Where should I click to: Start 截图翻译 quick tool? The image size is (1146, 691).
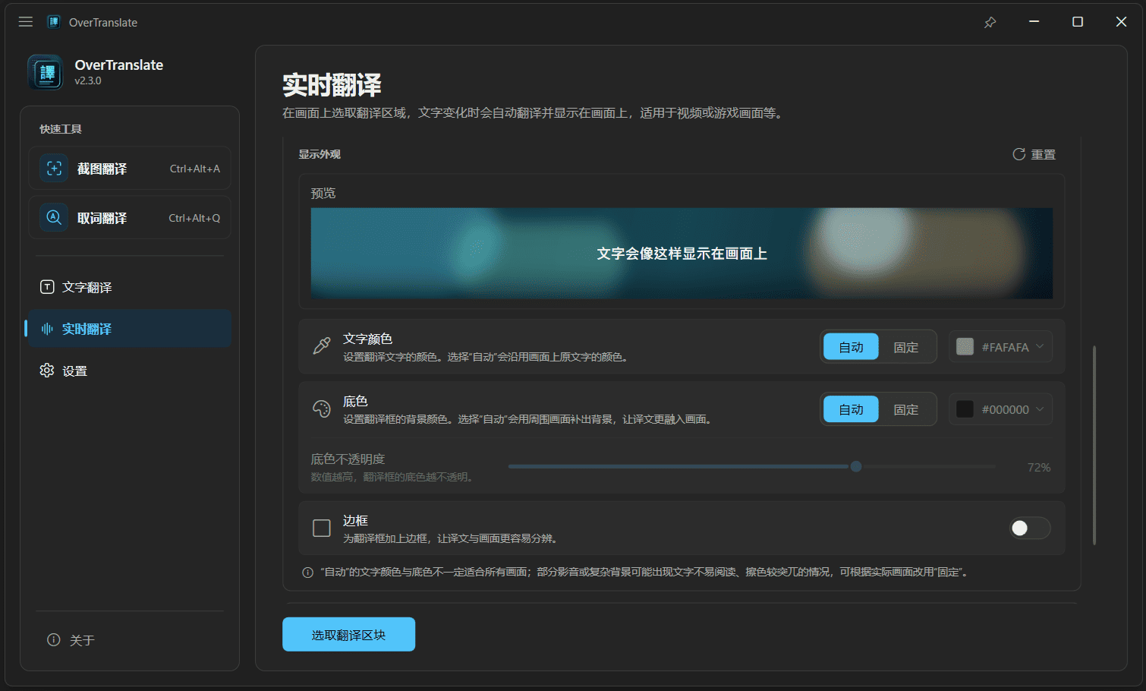[x=130, y=169]
